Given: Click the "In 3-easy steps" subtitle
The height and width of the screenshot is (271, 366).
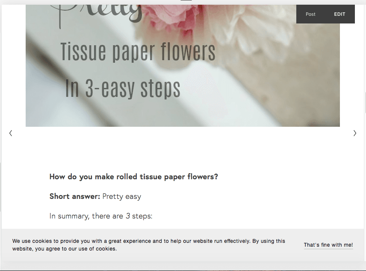Looking at the screenshot, I should coord(122,88).
